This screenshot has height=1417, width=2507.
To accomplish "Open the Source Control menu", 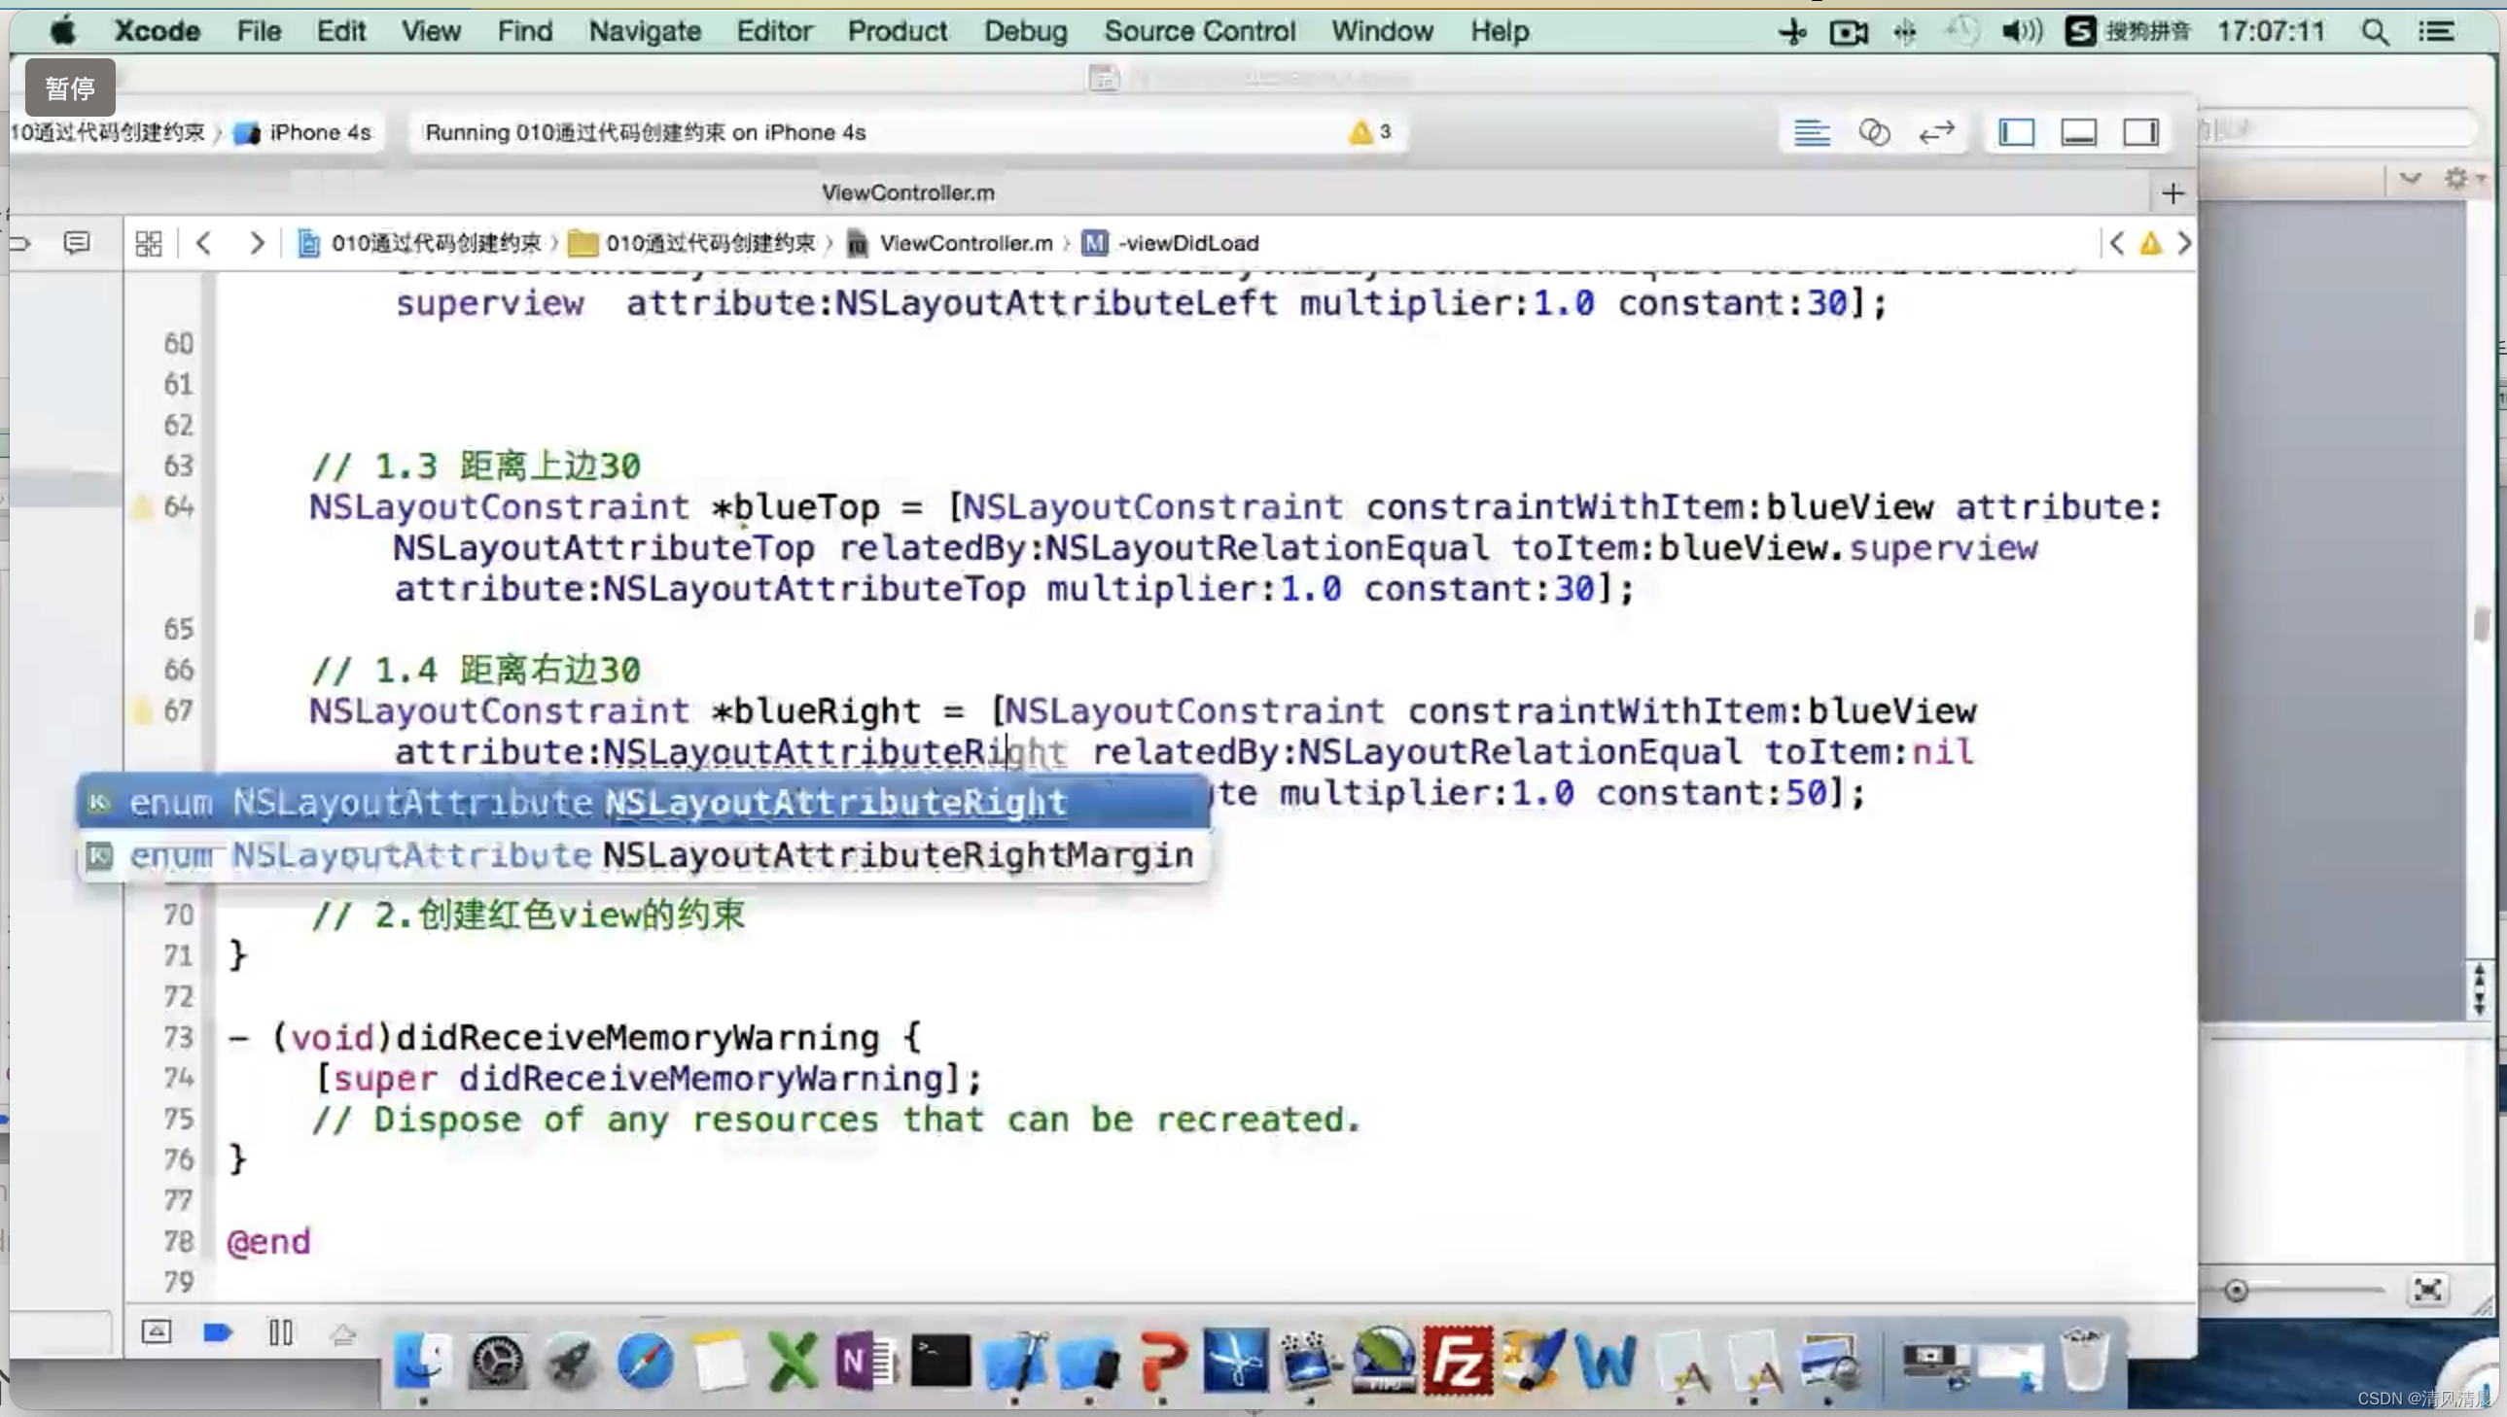I will tap(1198, 29).
